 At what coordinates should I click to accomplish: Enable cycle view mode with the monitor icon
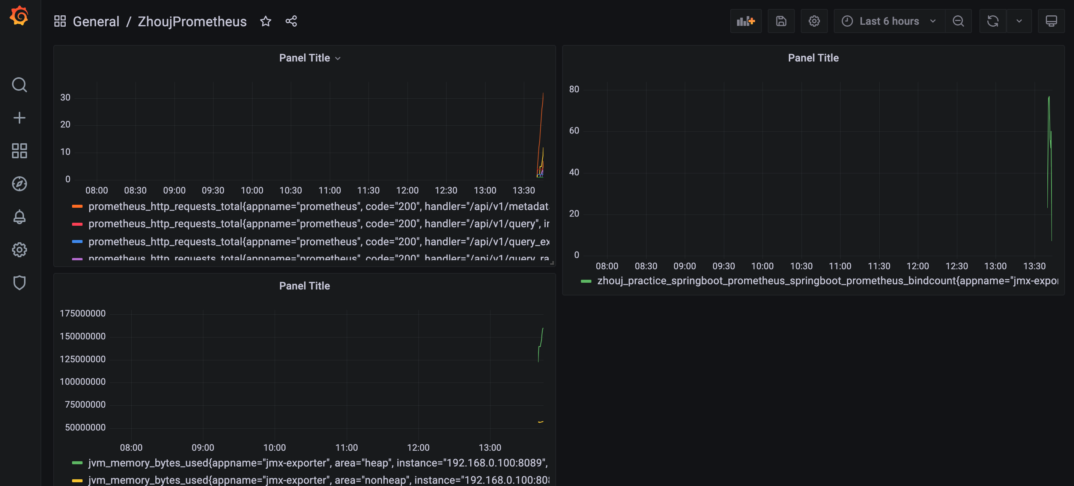pyautogui.click(x=1051, y=21)
